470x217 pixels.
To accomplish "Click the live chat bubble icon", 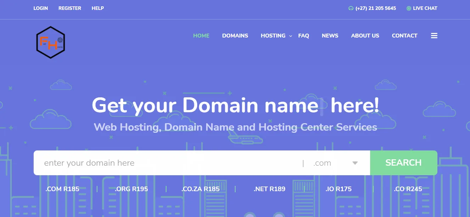I will (x=409, y=8).
